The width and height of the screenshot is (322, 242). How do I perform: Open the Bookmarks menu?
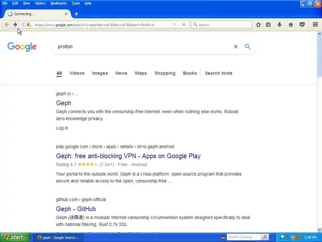(x=59, y=3)
